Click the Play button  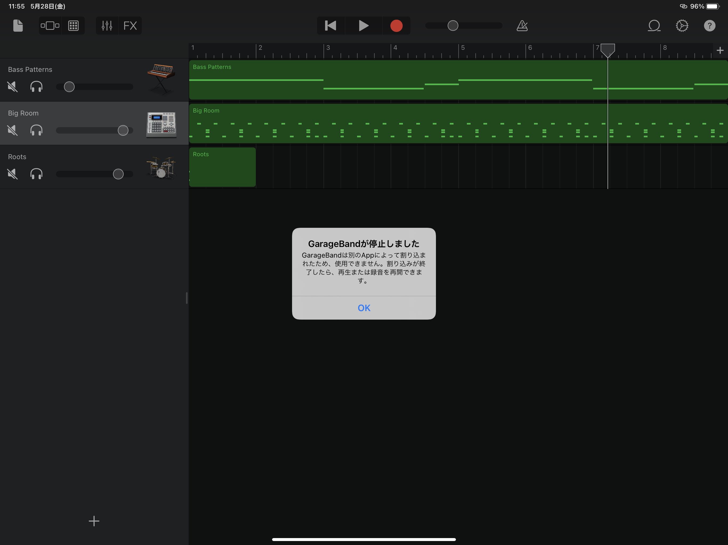363,26
